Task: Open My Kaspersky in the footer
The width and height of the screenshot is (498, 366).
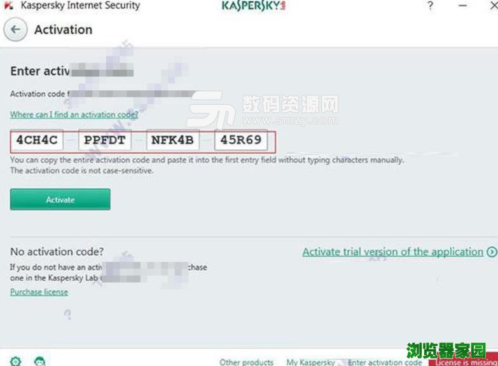Action: pyautogui.click(x=310, y=362)
